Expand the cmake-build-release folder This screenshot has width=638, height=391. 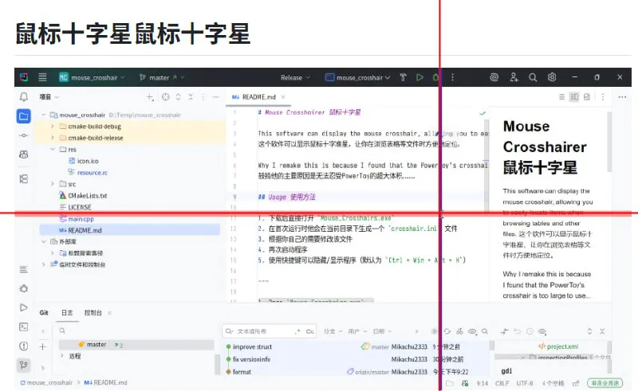click(52, 138)
